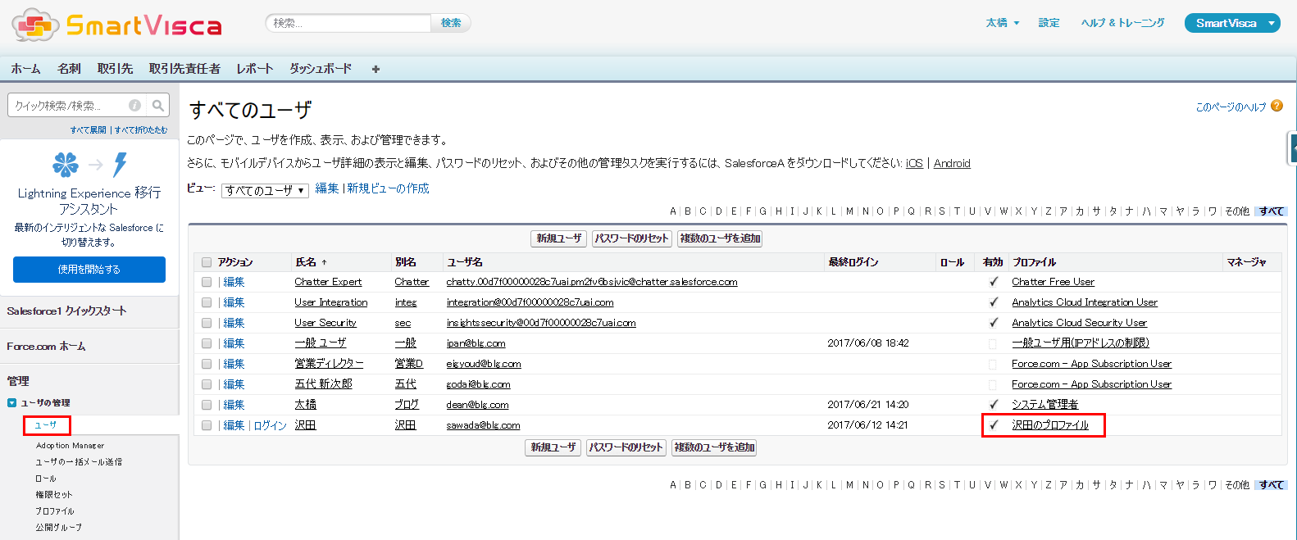
Task: Click the ログイン link for 沢田
Action: click(270, 425)
